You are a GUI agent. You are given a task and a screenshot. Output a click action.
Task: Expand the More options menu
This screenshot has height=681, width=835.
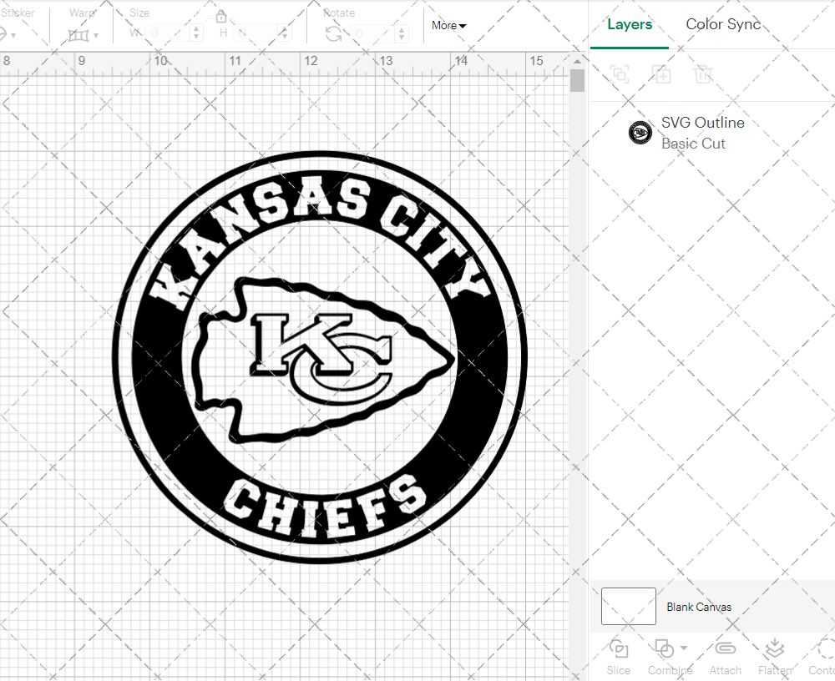[448, 26]
